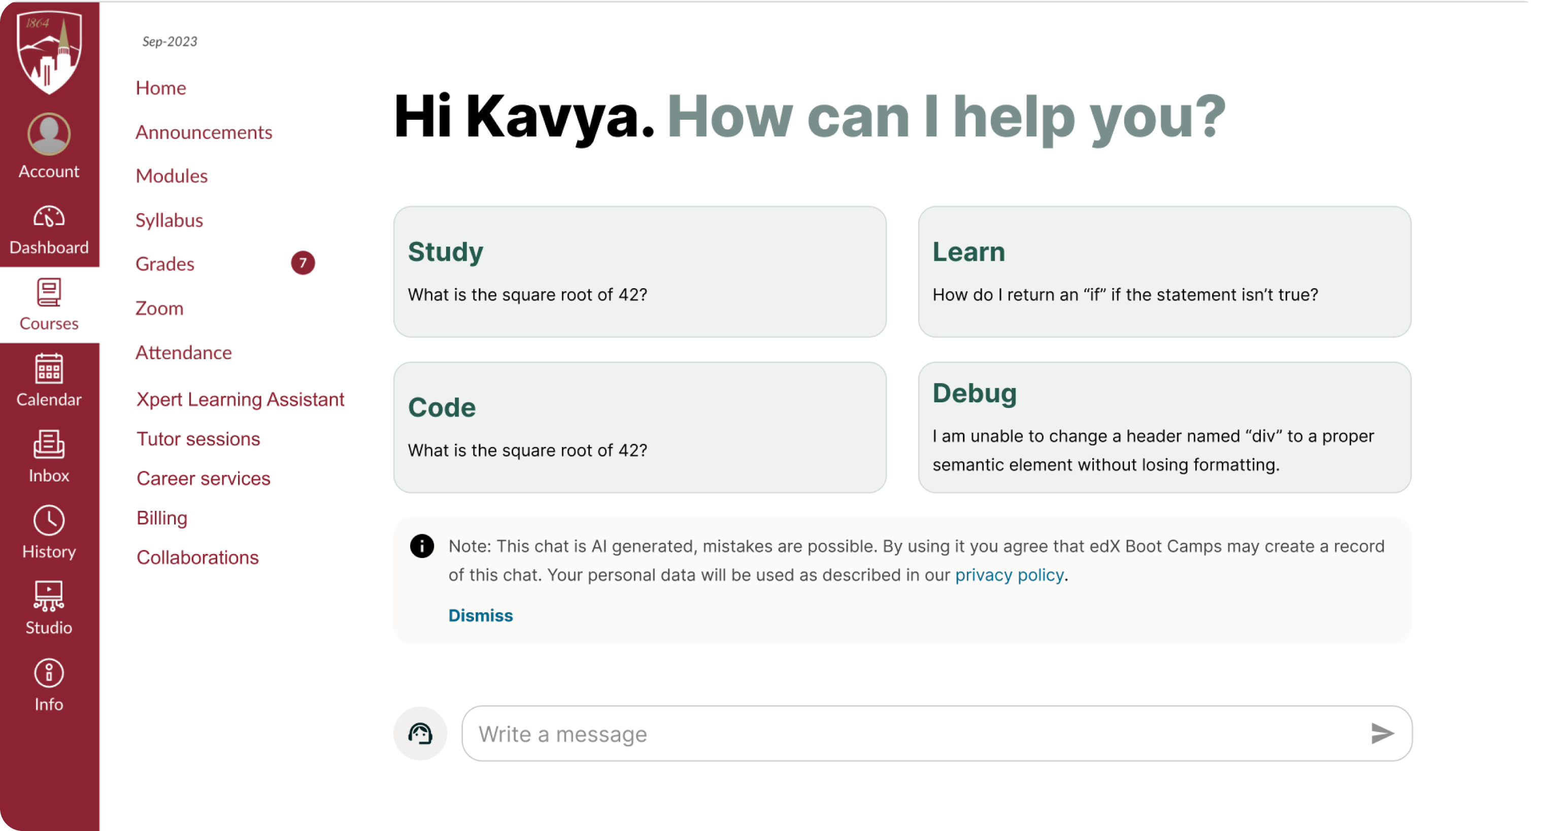Click the Info circle icon in sidebar
1542x831 pixels.
[x=49, y=672]
